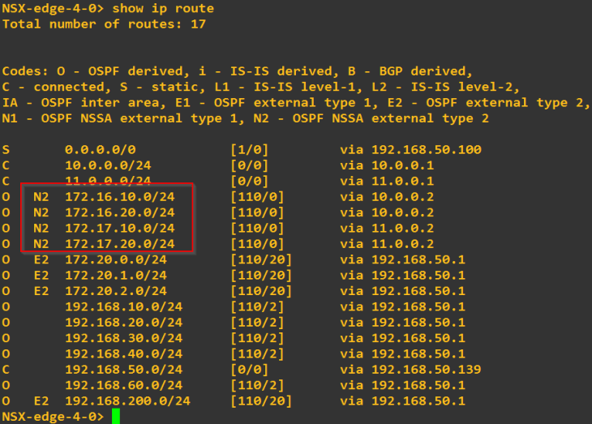Click the 192.168.60.0/24 network prefix

[123, 385]
